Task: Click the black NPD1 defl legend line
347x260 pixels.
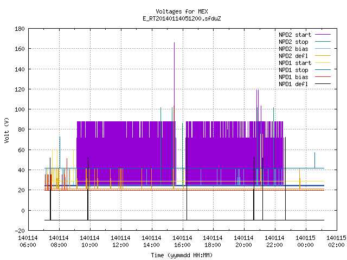Action: (x=323, y=84)
